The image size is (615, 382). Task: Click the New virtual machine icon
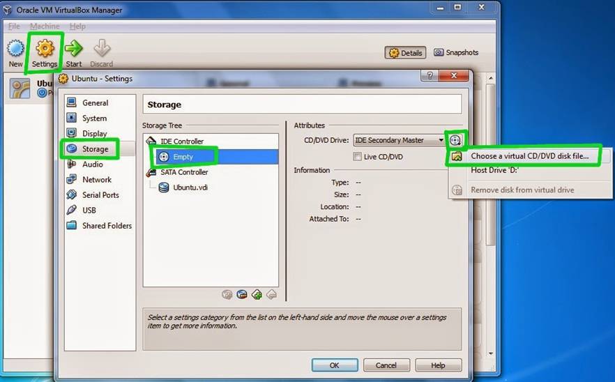click(15, 49)
